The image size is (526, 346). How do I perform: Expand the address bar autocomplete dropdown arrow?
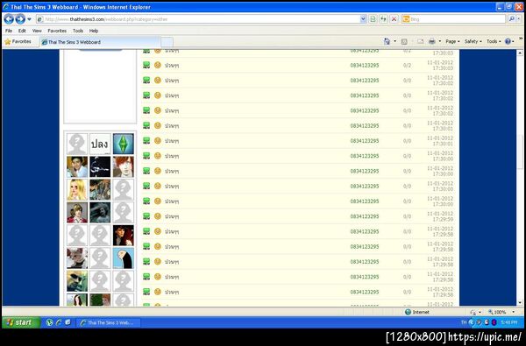tap(363, 19)
